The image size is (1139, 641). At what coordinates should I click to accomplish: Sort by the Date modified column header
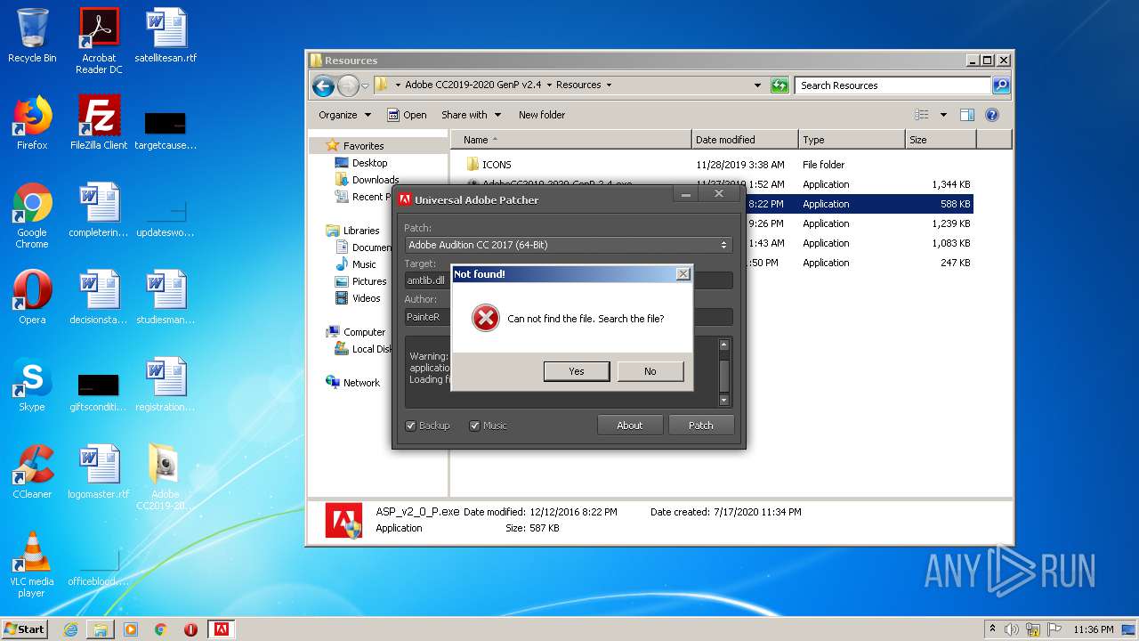(x=745, y=140)
